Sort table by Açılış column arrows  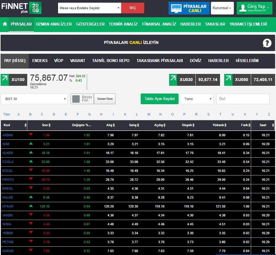click(164, 125)
